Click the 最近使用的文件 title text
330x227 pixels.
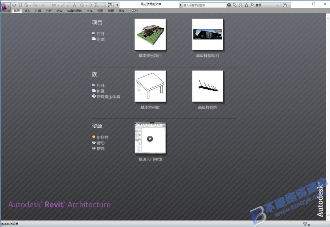[151, 4]
